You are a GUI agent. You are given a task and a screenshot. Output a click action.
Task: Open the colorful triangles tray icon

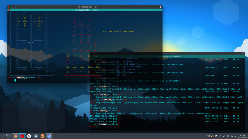coord(212,136)
